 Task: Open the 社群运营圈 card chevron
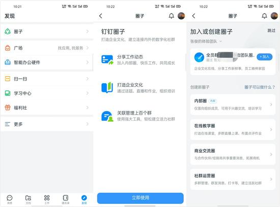[x=271, y=179]
